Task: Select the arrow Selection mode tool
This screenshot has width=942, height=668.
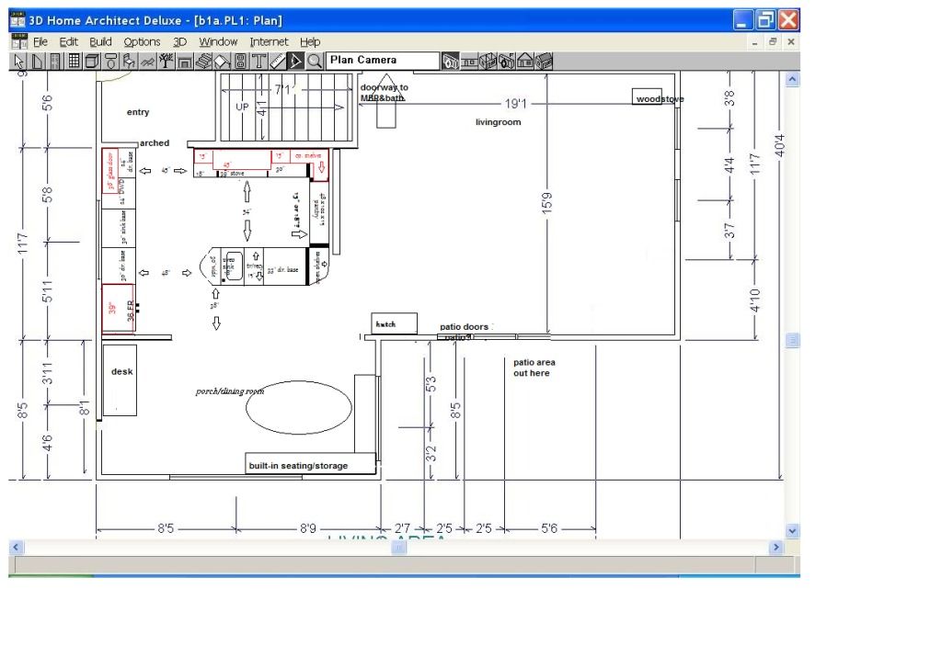Action: [18, 62]
